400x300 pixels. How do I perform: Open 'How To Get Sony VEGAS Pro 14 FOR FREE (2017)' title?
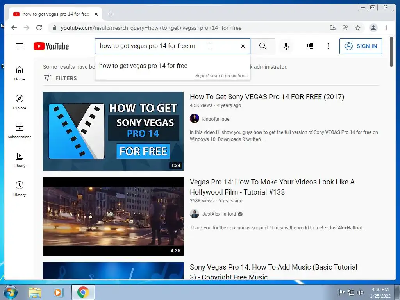(x=267, y=97)
